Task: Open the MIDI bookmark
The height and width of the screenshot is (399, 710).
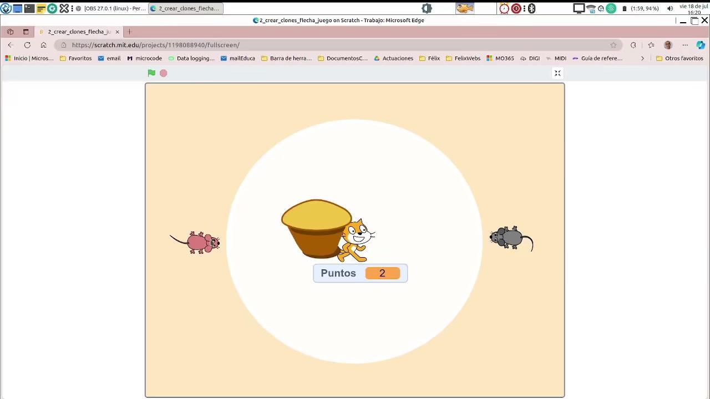Action: click(556, 58)
